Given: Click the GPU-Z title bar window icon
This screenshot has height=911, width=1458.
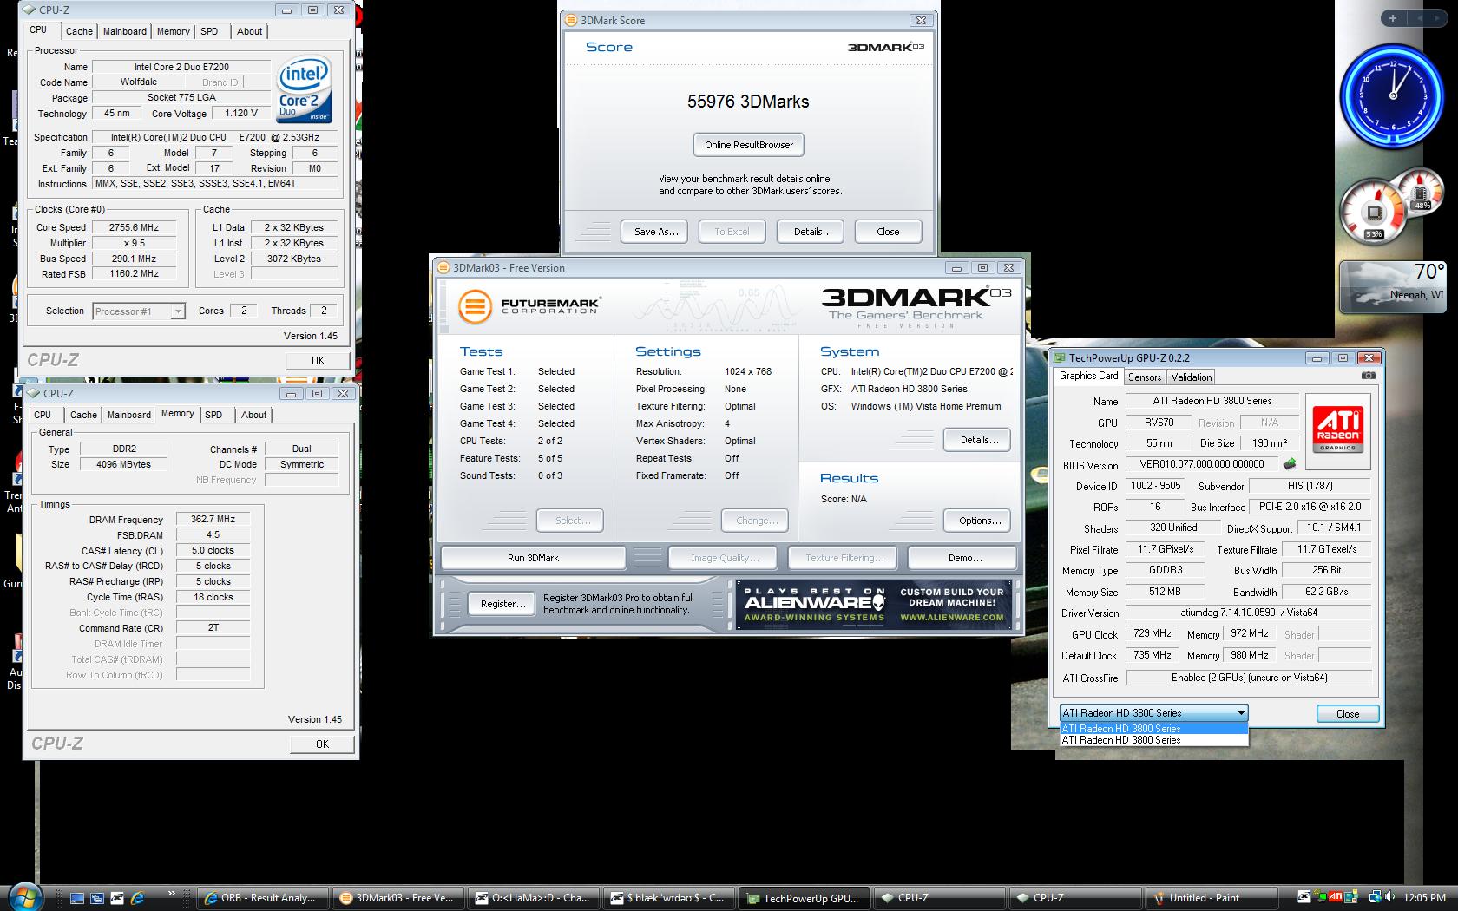Looking at the screenshot, I should pos(1060,357).
